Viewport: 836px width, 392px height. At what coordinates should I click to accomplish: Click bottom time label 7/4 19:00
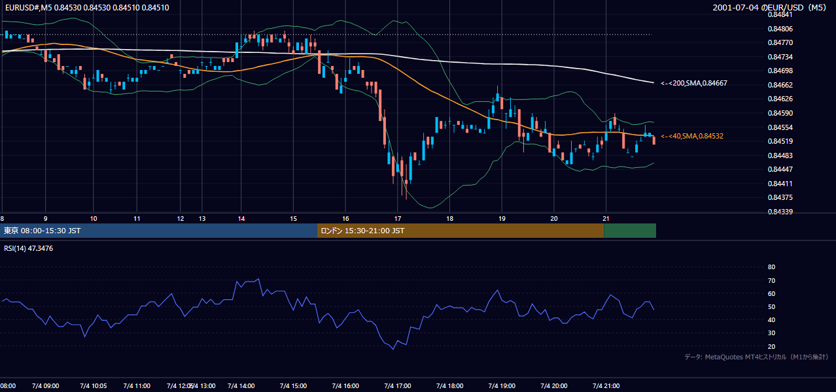click(x=502, y=386)
